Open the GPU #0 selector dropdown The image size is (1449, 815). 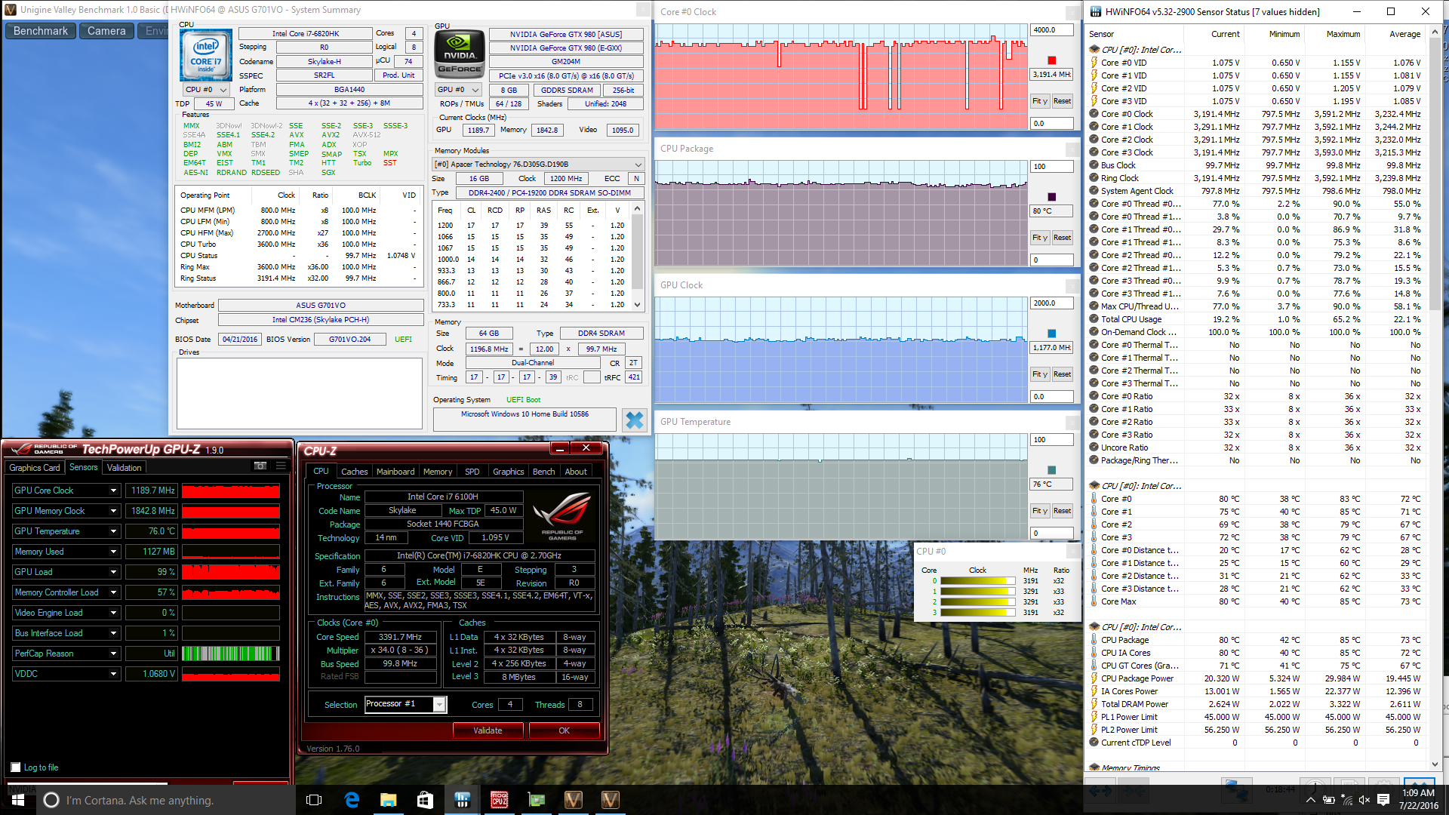point(459,90)
